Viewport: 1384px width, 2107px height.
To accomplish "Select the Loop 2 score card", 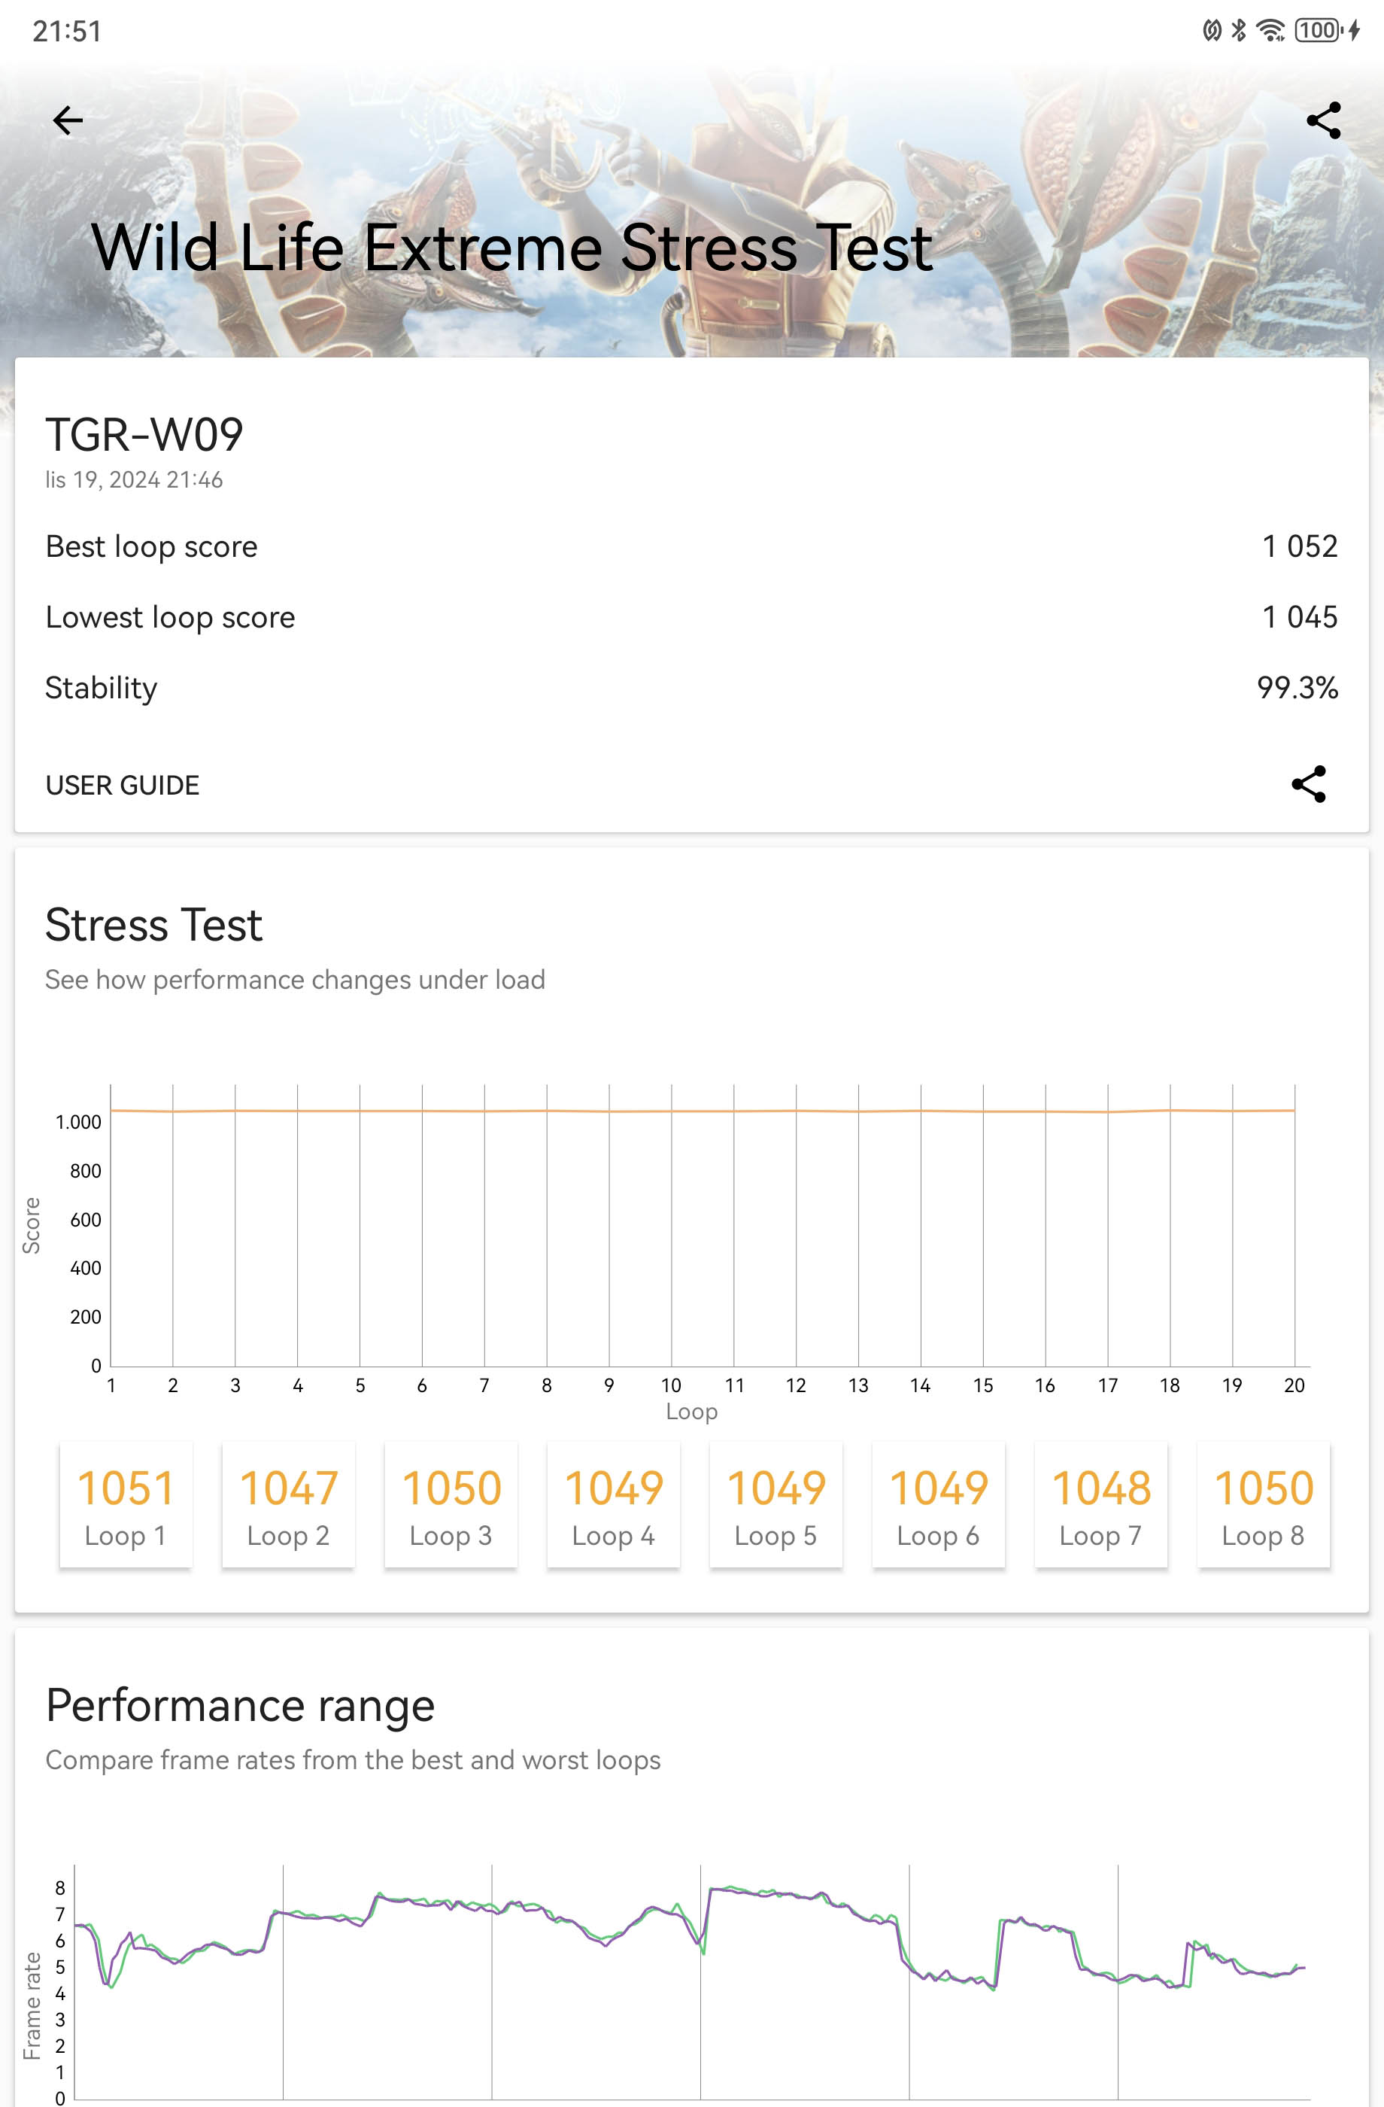I will pyautogui.click(x=289, y=1505).
